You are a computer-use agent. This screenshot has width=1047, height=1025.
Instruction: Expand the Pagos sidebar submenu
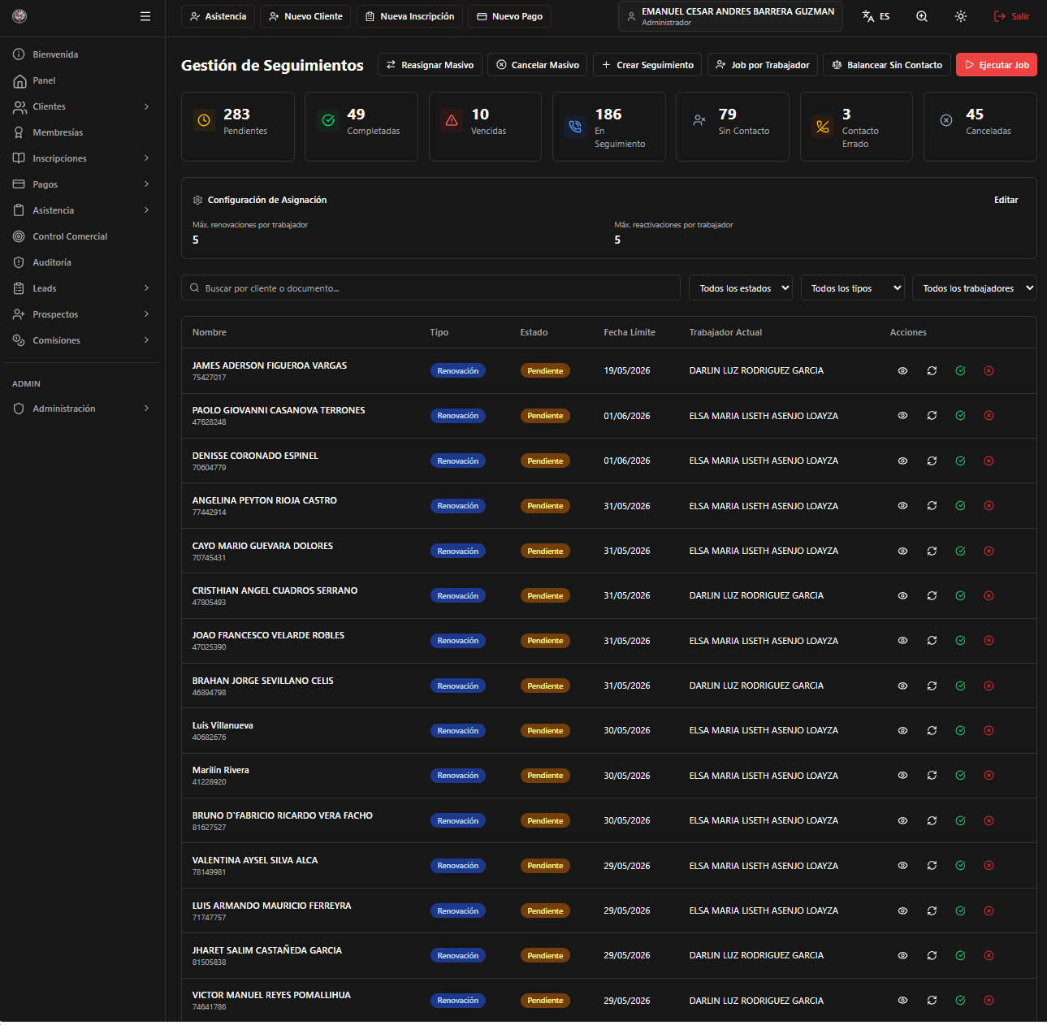[x=81, y=184]
